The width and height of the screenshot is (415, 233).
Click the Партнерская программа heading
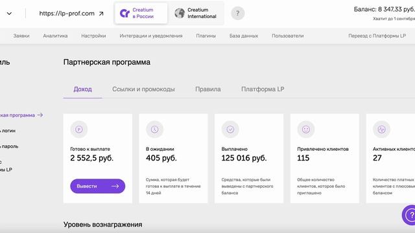pyautogui.click(x=106, y=62)
